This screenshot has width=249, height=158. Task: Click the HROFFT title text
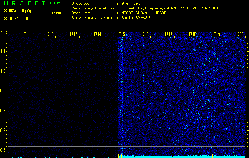tap(23, 3)
